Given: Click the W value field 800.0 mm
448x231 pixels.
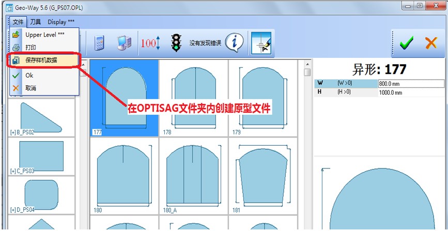Looking at the screenshot, I should tap(411, 84).
